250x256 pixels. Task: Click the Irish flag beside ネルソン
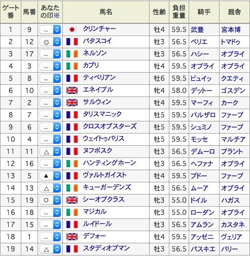(x=72, y=54)
